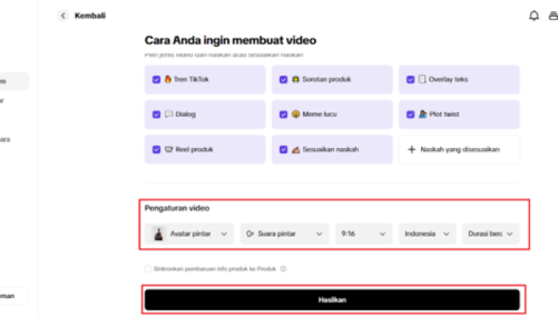Click the avatar thumbnail in Avatar pintar
The height and width of the screenshot is (318, 558).
click(159, 234)
